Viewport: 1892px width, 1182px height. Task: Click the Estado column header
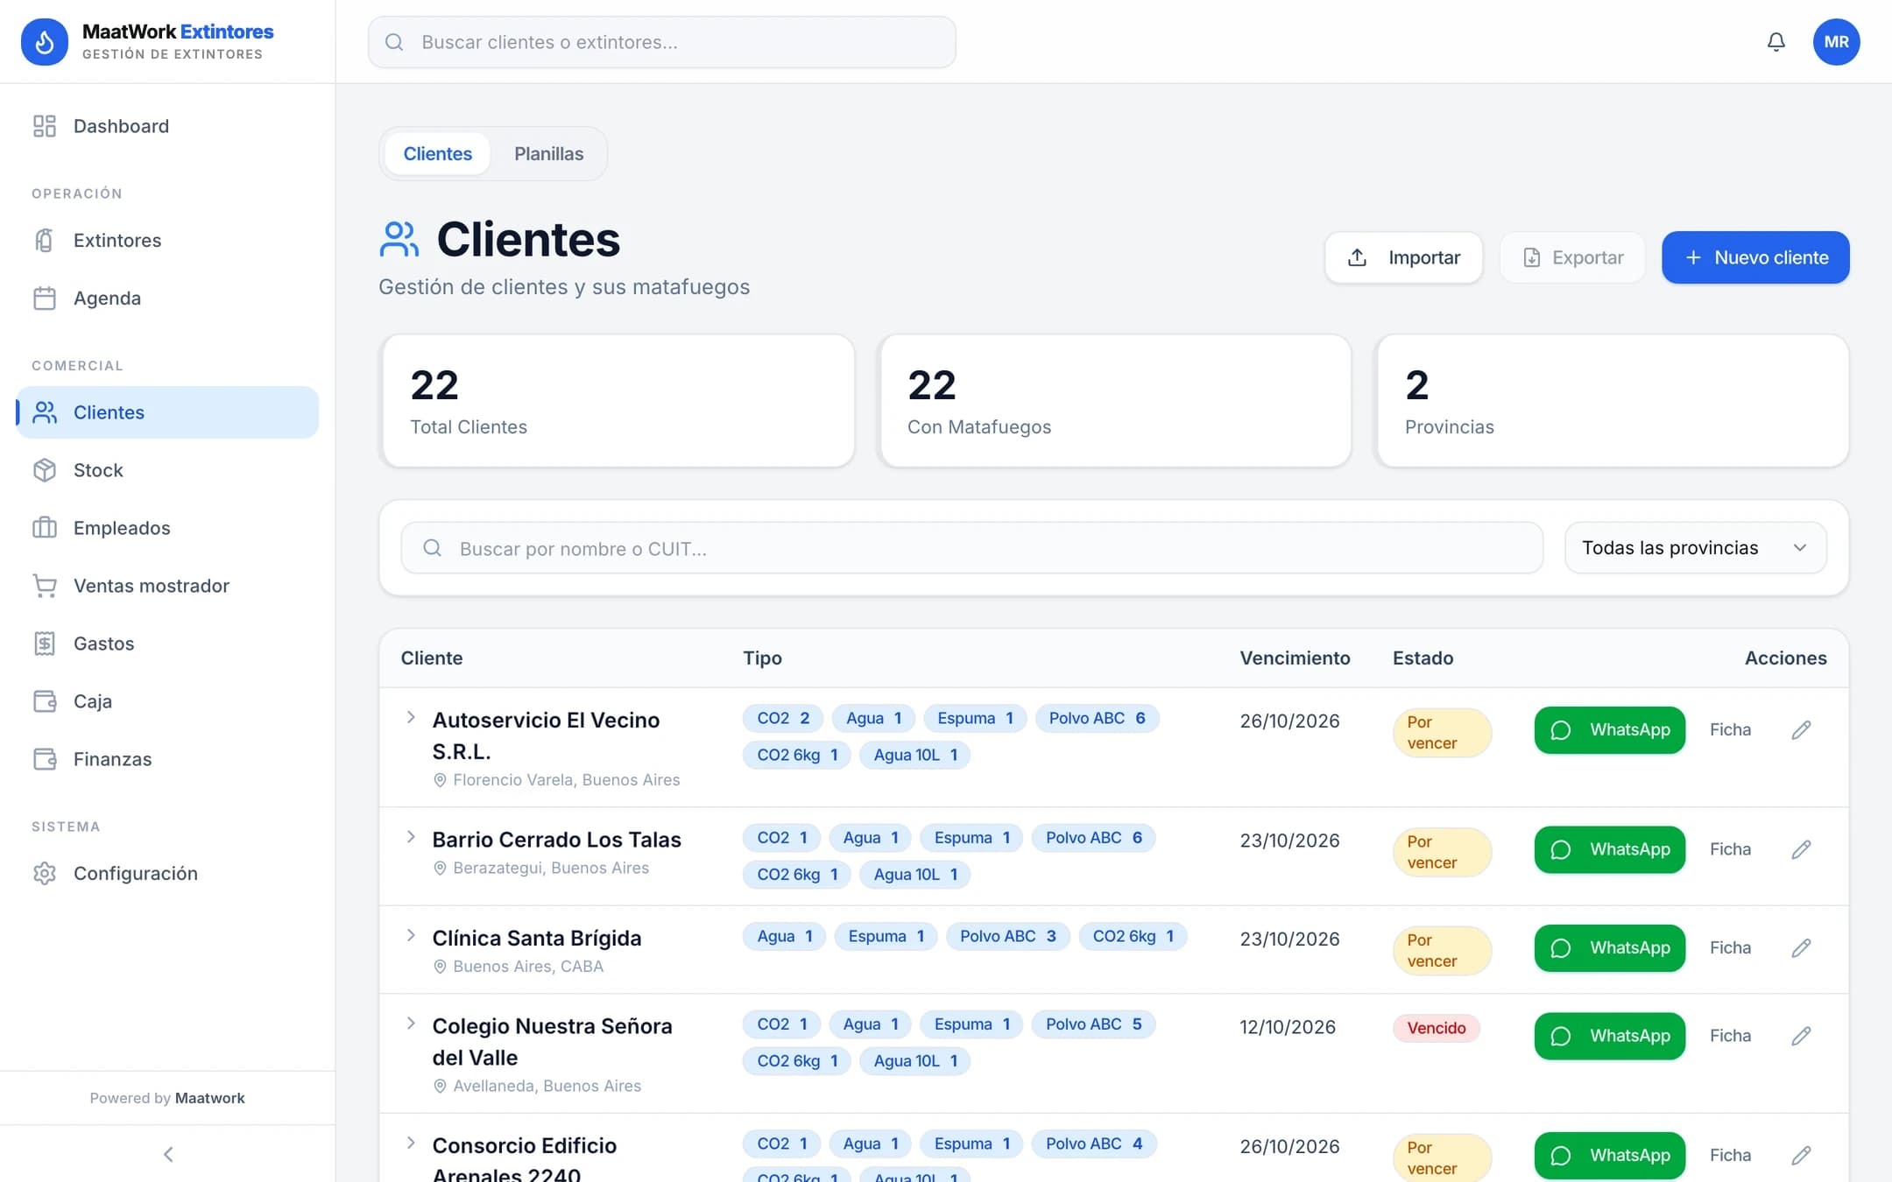pos(1423,658)
